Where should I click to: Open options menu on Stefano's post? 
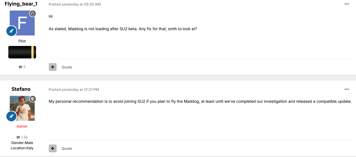(x=347, y=89)
